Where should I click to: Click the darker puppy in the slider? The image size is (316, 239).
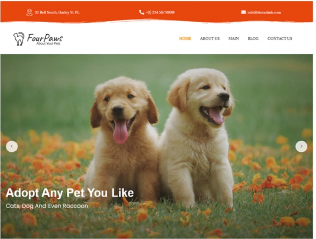(x=123, y=139)
